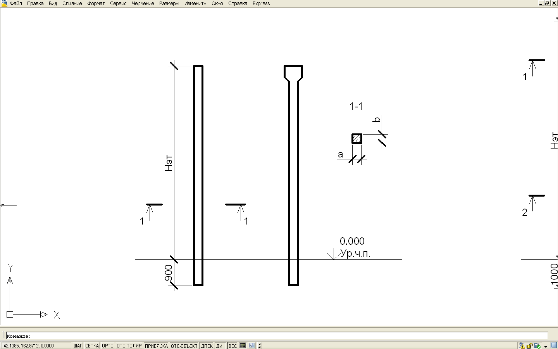Click the layout grid icon in status bar

tap(252, 346)
